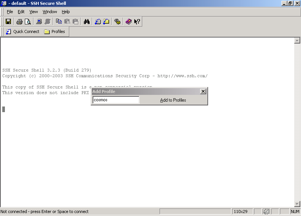Open Print Preview from the toolbar

click(x=27, y=22)
